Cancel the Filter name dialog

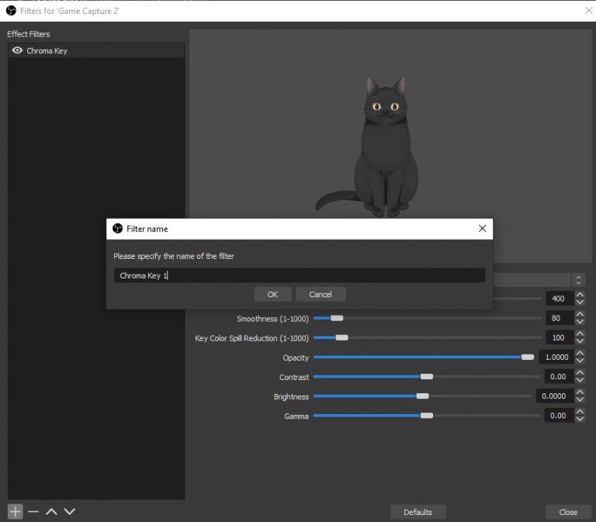pyautogui.click(x=321, y=294)
